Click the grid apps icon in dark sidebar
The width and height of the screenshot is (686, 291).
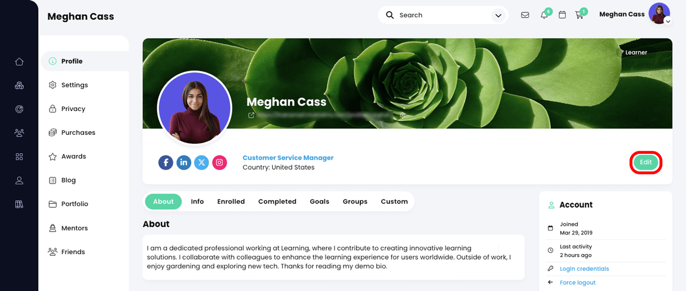[x=19, y=157]
